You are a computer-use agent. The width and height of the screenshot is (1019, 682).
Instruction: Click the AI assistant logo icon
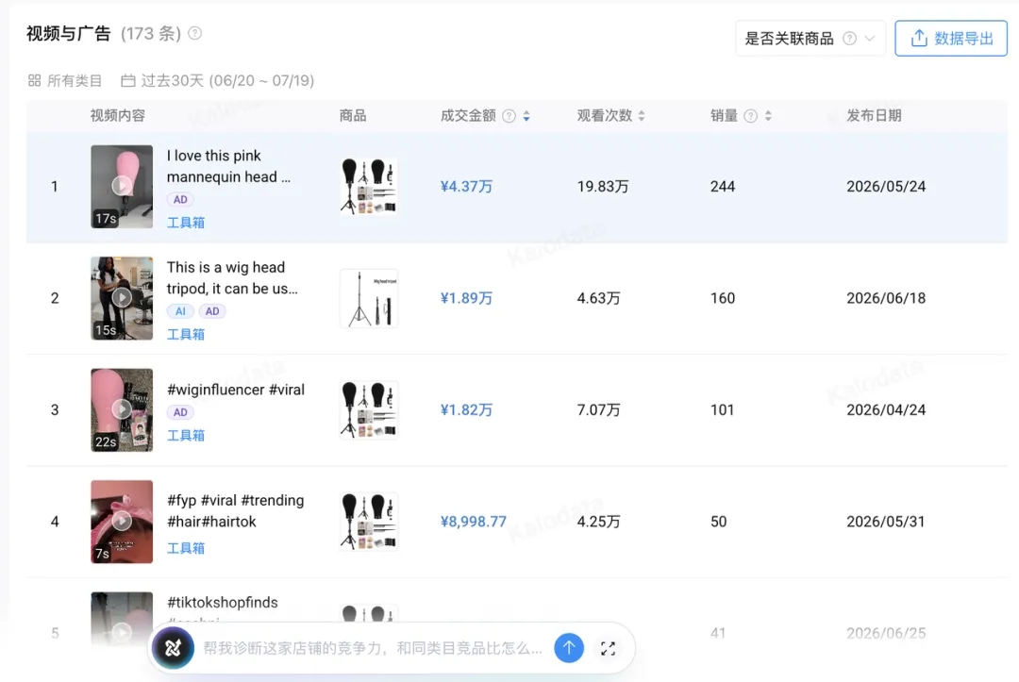pyautogui.click(x=173, y=648)
